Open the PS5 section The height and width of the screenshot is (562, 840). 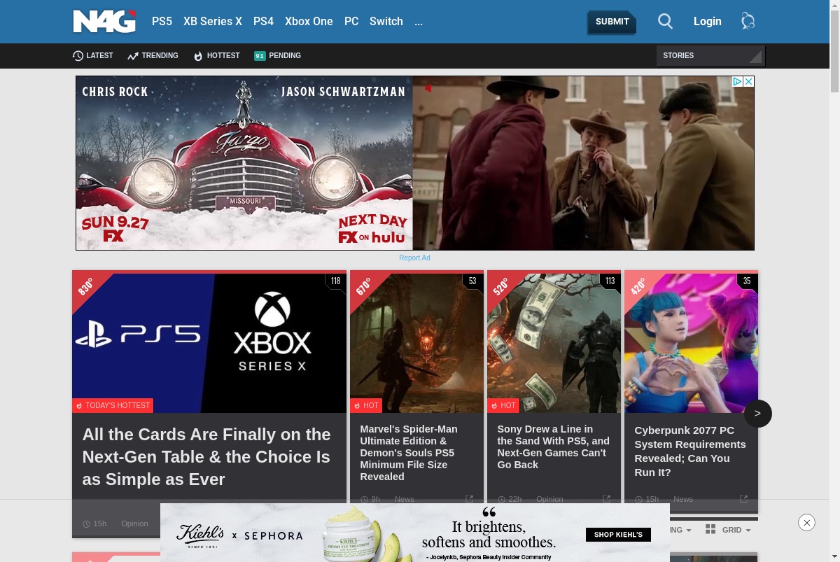162,22
